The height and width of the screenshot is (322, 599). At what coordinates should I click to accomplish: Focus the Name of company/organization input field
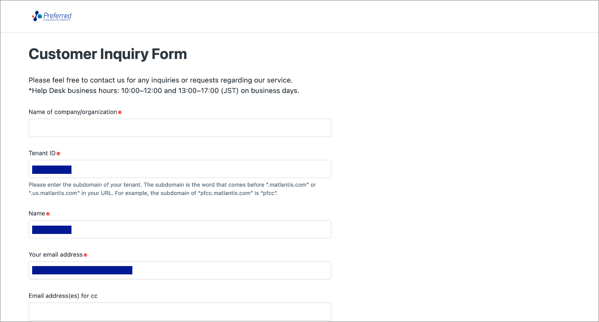pos(180,128)
